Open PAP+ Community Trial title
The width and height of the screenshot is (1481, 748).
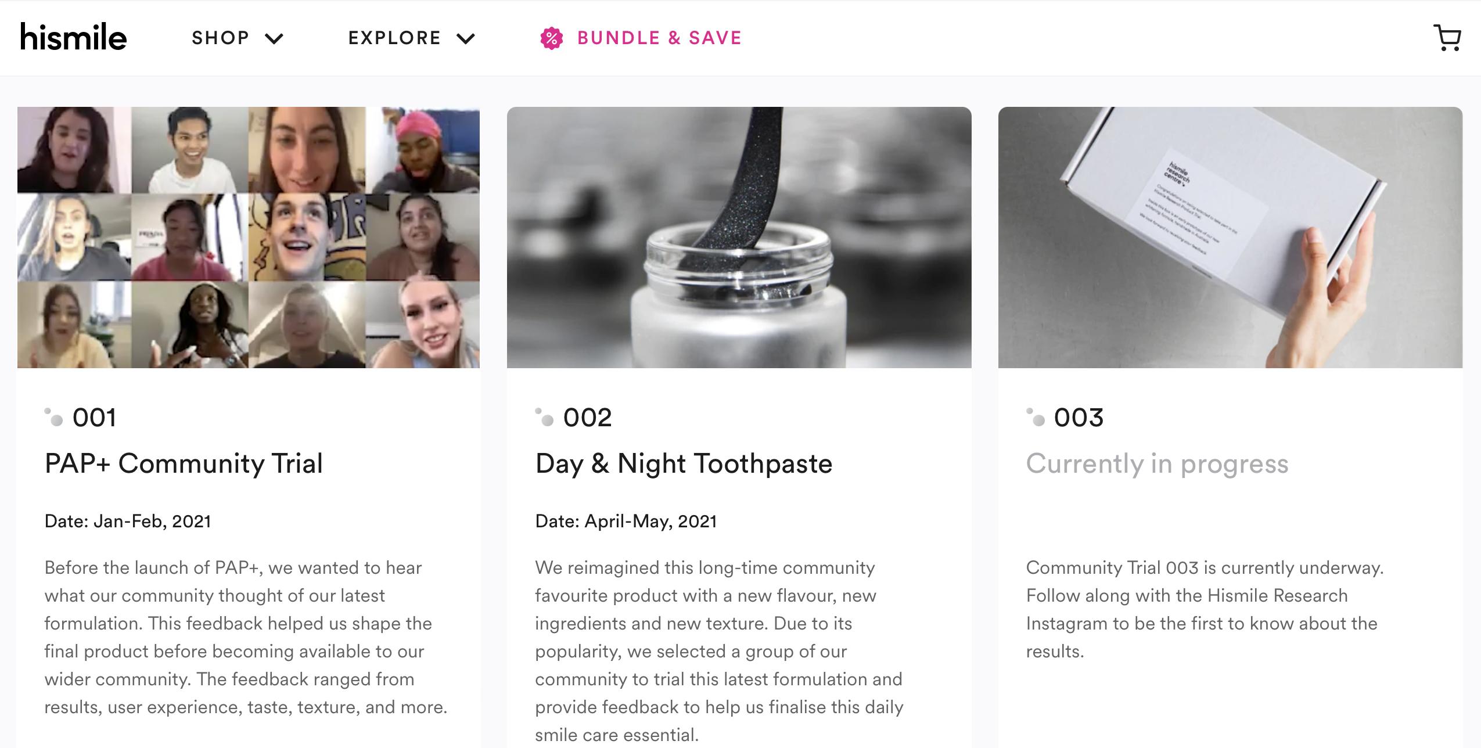[184, 463]
